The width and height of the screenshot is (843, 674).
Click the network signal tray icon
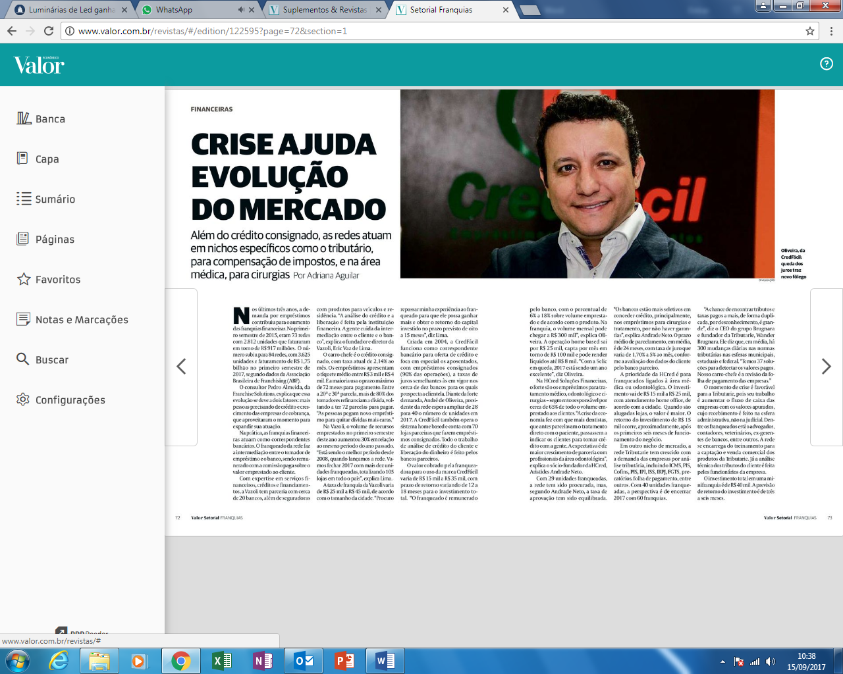tap(755, 661)
